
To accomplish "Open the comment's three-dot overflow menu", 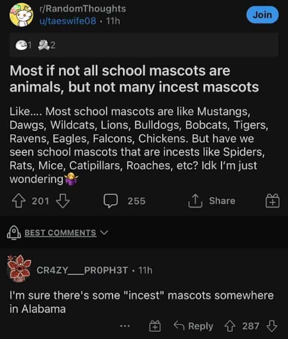I will [x=125, y=326].
